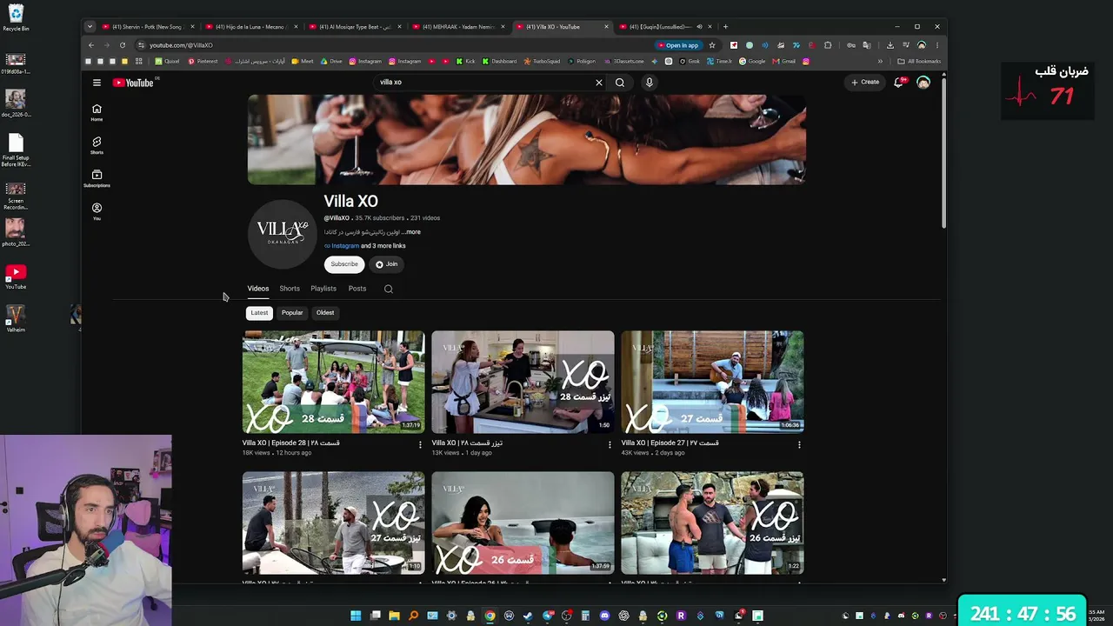Sort videos by Oldest
This screenshot has width=1113, height=626.
(x=325, y=313)
